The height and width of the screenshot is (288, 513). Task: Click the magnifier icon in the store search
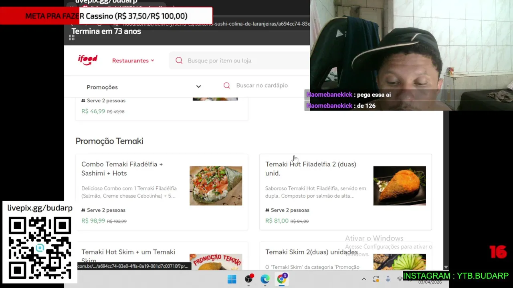pos(179,60)
